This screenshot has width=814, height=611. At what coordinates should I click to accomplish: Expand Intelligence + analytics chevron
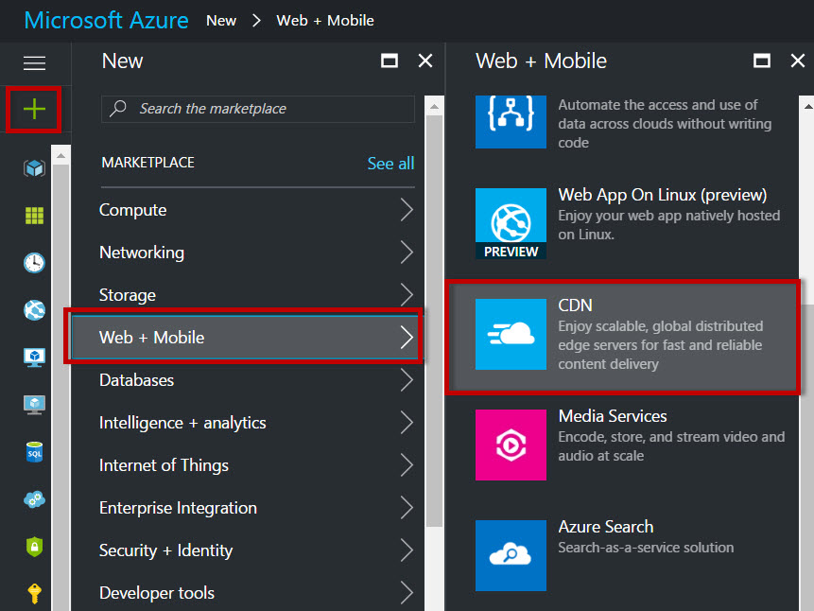(407, 423)
